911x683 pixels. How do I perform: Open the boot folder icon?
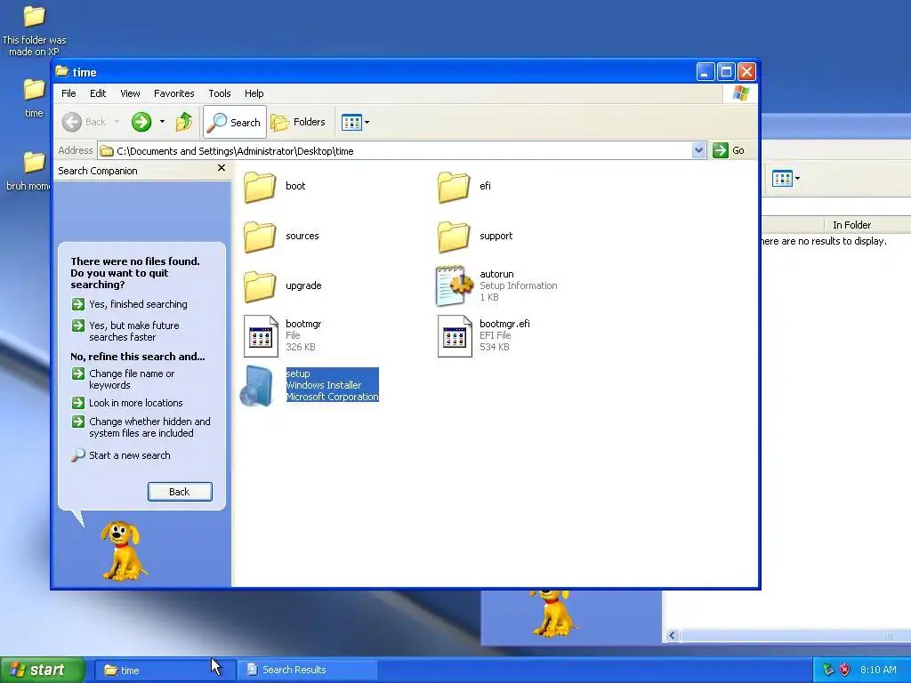pyautogui.click(x=259, y=187)
